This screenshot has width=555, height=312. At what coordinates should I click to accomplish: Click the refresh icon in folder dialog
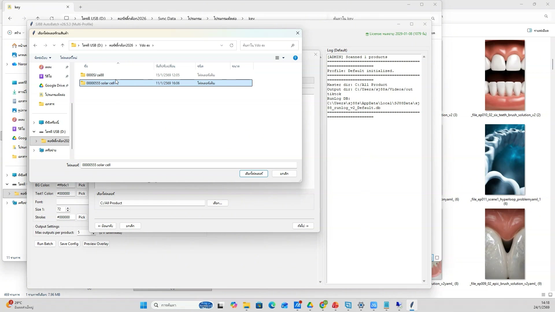[231, 45]
